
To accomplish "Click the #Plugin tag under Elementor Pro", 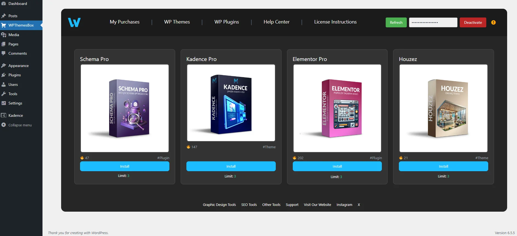I will point(376,158).
